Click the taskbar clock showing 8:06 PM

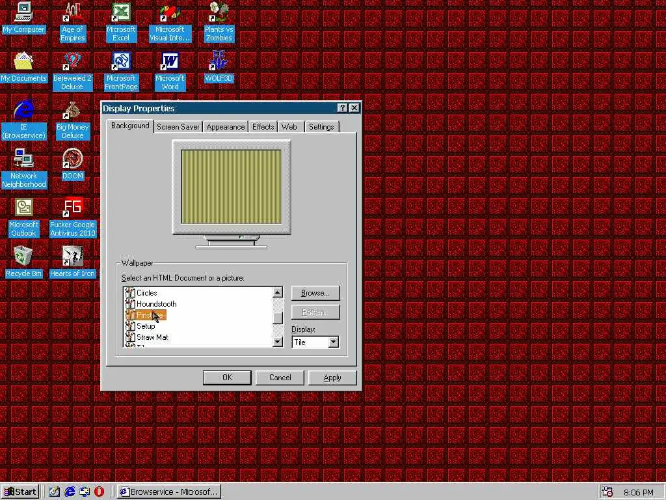pyautogui.click(x=638, y=492)
